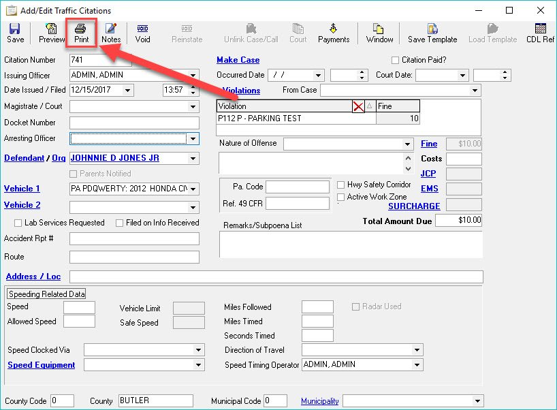Check the Citation Paid? box
Image resolution: width=557 pixels, height=410 pixels.
click(x=396, y=61)
